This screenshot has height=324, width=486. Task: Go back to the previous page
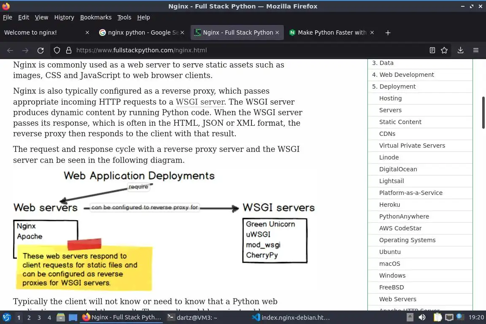tap(10, 50)
